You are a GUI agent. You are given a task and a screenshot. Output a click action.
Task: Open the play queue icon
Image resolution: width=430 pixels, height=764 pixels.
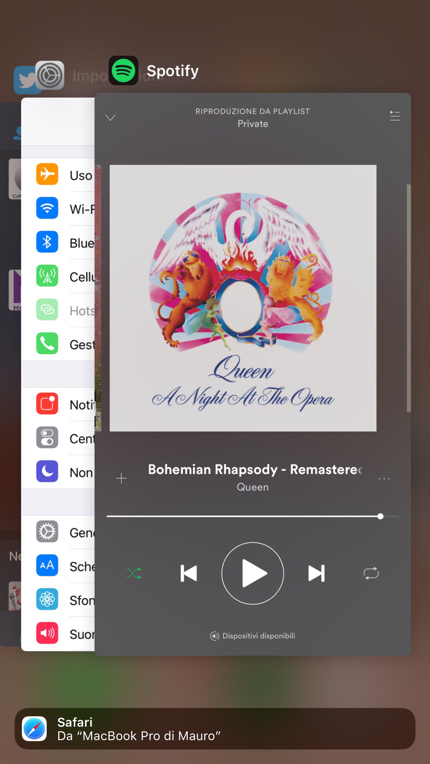pos(395,116)
